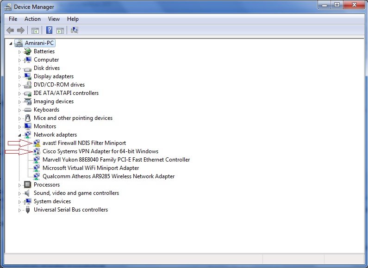
Task: Open the File menu
Action: 13,19
